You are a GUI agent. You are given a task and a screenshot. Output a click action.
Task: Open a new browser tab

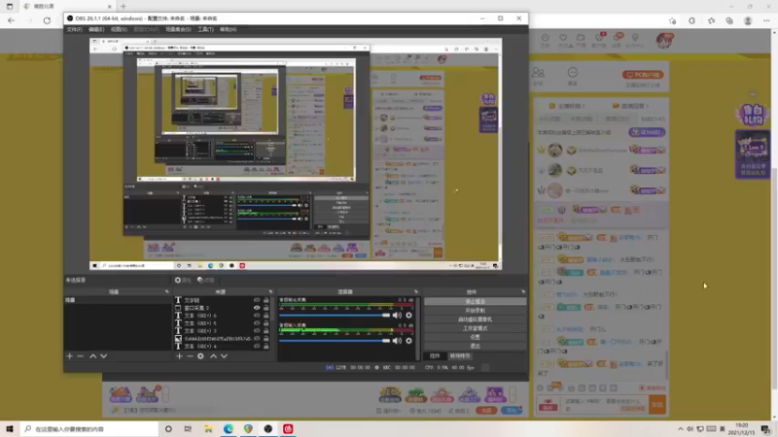tap(124, 6)
